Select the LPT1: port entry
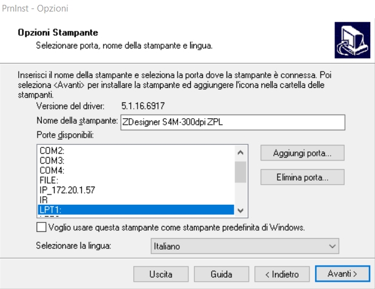The width and height of the screenshot is (375, 289). coord(50,209)
